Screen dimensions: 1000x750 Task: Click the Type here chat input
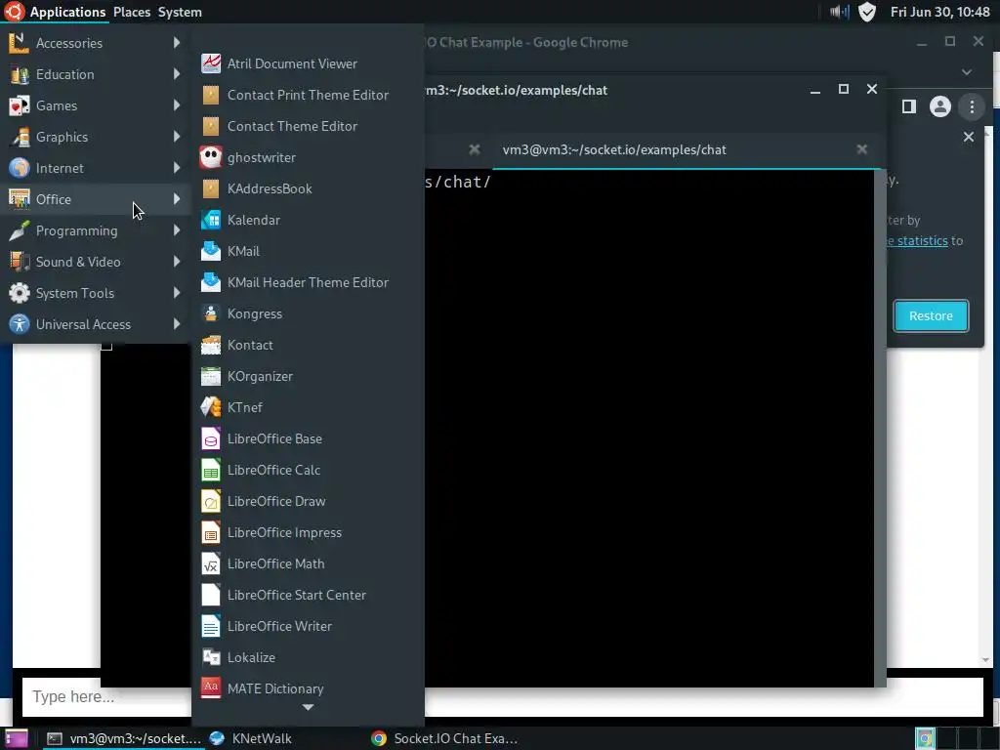click(503, 696)
